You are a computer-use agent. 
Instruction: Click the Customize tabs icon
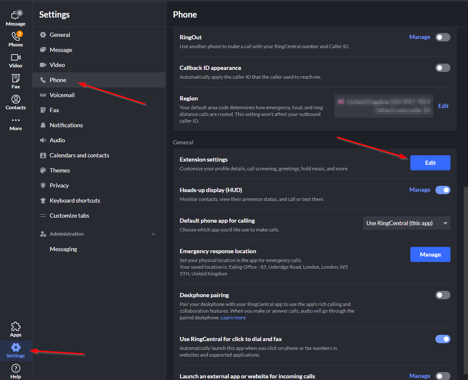coord(43,216)
